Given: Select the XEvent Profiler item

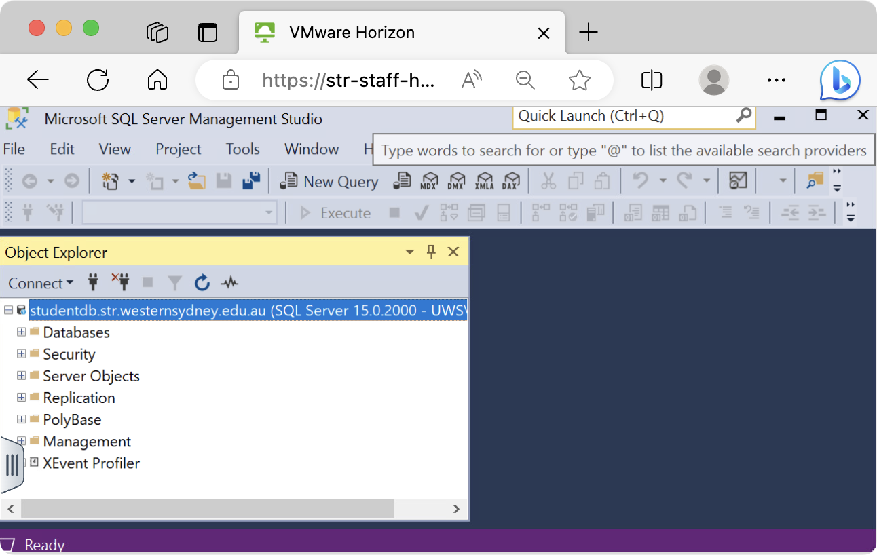Looking at the screenshot, I should 91,463.
